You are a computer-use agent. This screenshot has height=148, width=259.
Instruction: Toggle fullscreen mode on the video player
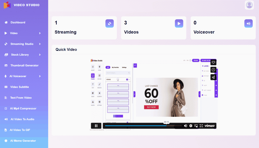(x=201, y=126)
